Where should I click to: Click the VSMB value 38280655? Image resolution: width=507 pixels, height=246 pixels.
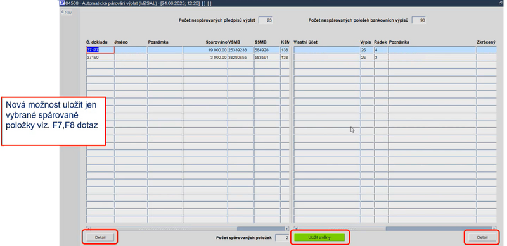tap(241, 58)
